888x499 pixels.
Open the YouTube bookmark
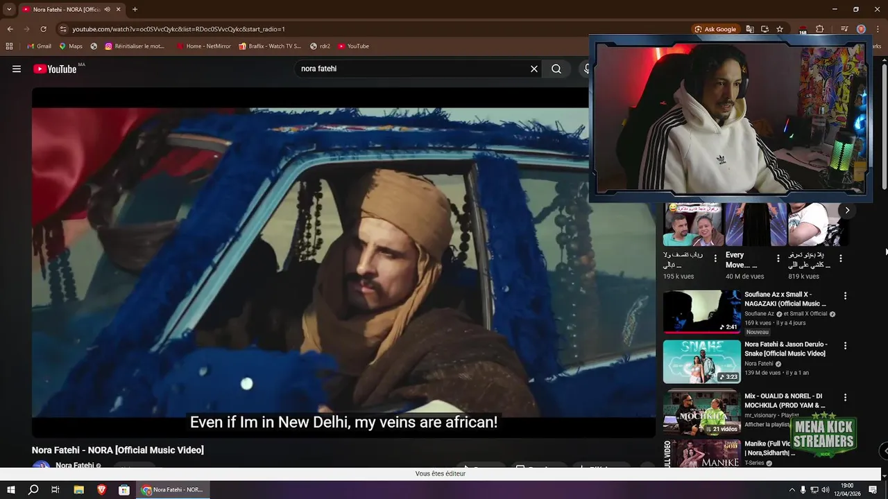click(353, 46)
